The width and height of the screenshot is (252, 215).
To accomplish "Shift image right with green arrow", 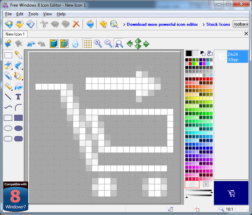I will pyautogui.click(x=146, y=44).
